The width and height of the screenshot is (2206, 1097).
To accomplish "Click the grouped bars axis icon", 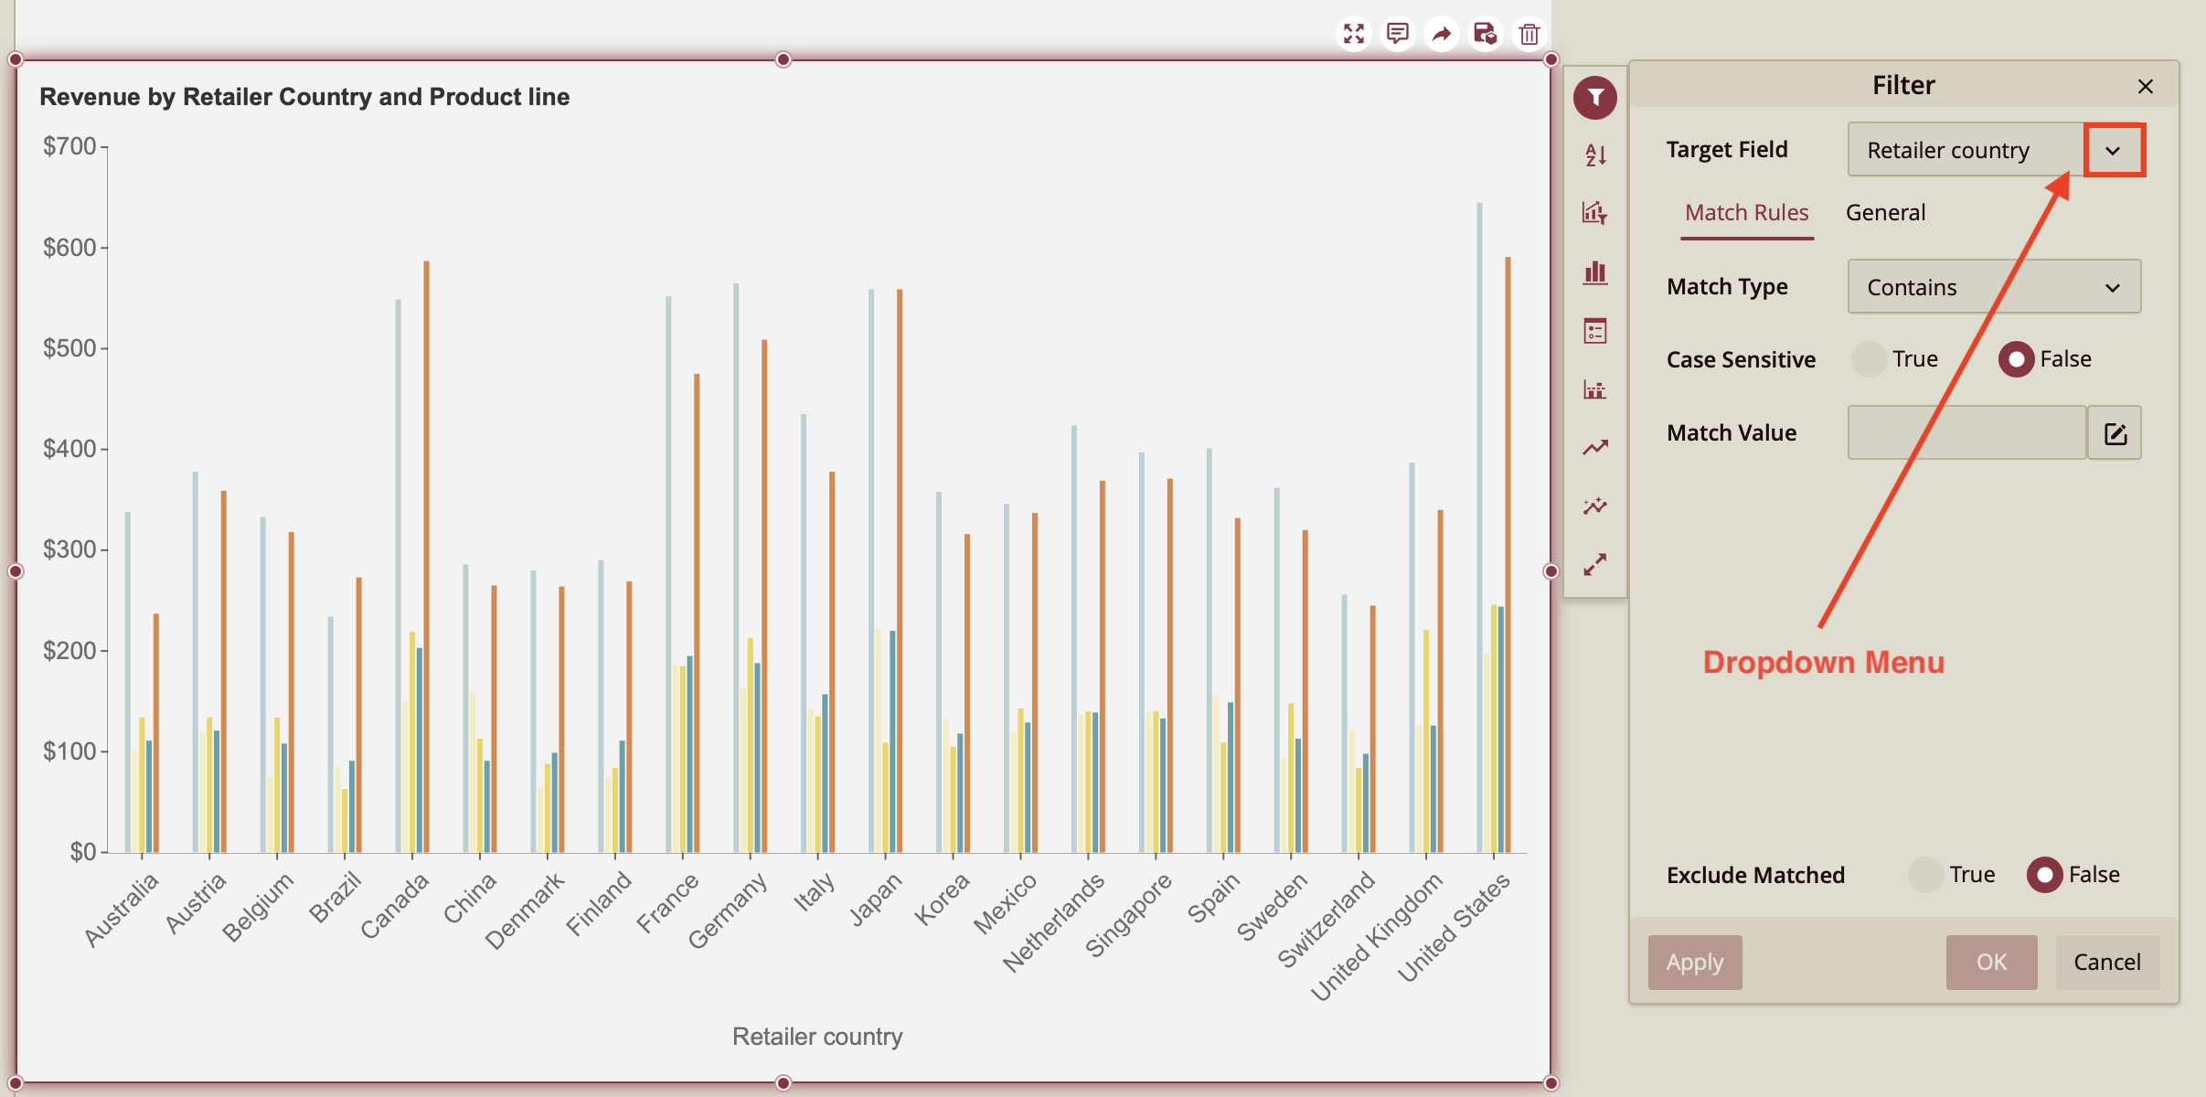I will tap(1595, 389).
